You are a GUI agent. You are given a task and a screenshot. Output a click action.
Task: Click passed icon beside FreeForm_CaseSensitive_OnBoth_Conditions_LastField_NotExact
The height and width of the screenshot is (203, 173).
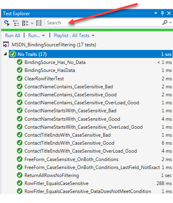(x=20, y=167)
